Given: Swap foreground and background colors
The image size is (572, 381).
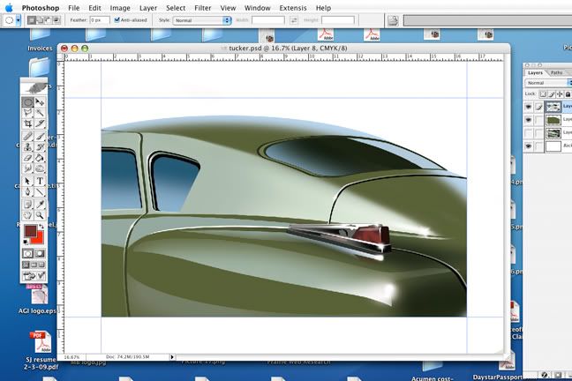Looking at the screenshot, I should coord(41,227).
